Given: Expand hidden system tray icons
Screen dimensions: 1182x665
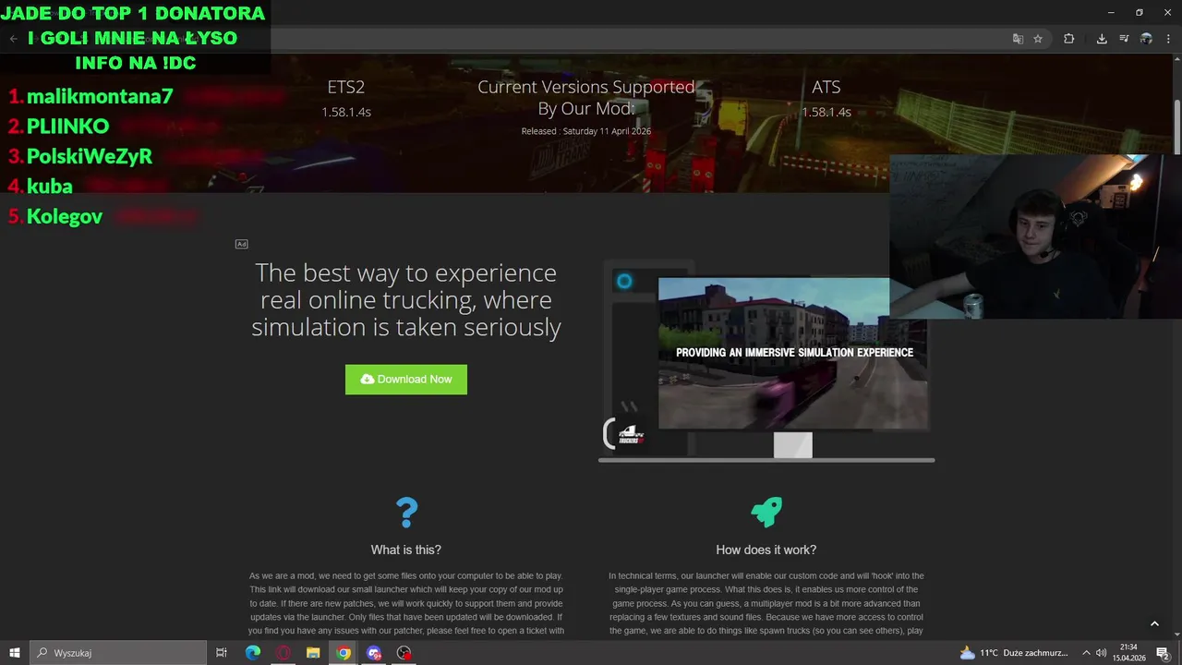Looking at the screenshot, I should tap(1086, 653).
